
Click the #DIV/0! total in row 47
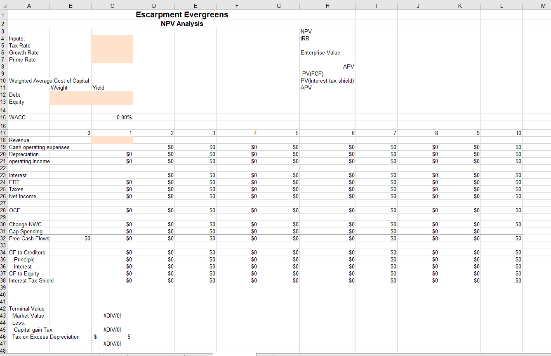(x=112, y=344)
